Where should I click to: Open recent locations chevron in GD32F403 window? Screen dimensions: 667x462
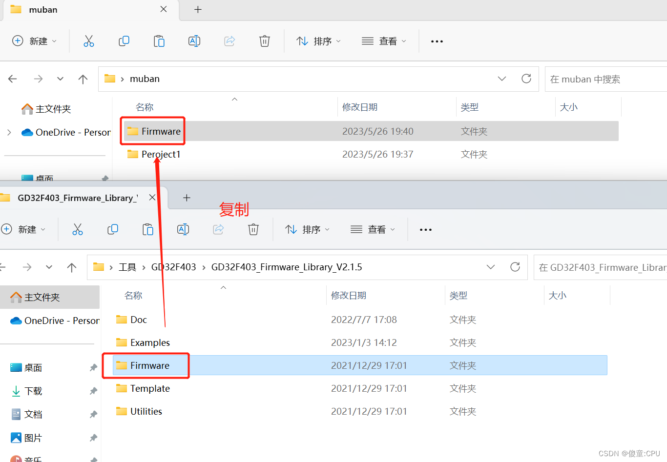pyautogui.click(x=49, y=267)
